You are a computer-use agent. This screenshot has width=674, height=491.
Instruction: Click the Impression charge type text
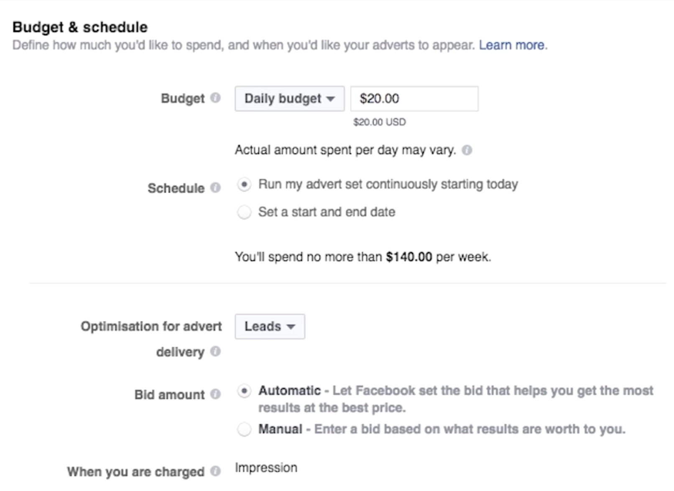coord(266,468)
